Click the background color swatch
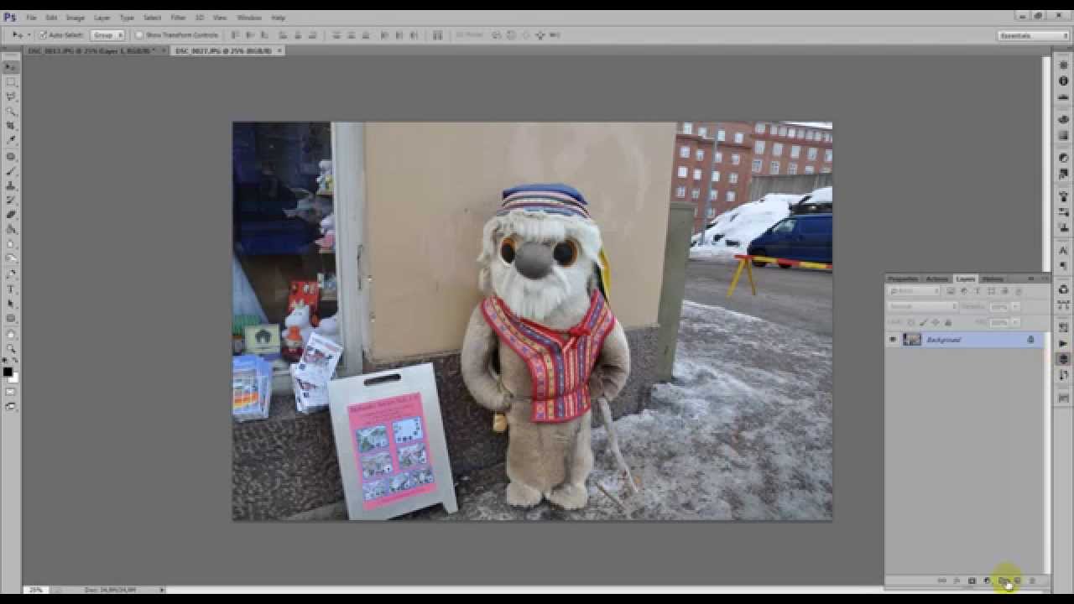The height and width of the screenshot is (604, 1074). 14,377
